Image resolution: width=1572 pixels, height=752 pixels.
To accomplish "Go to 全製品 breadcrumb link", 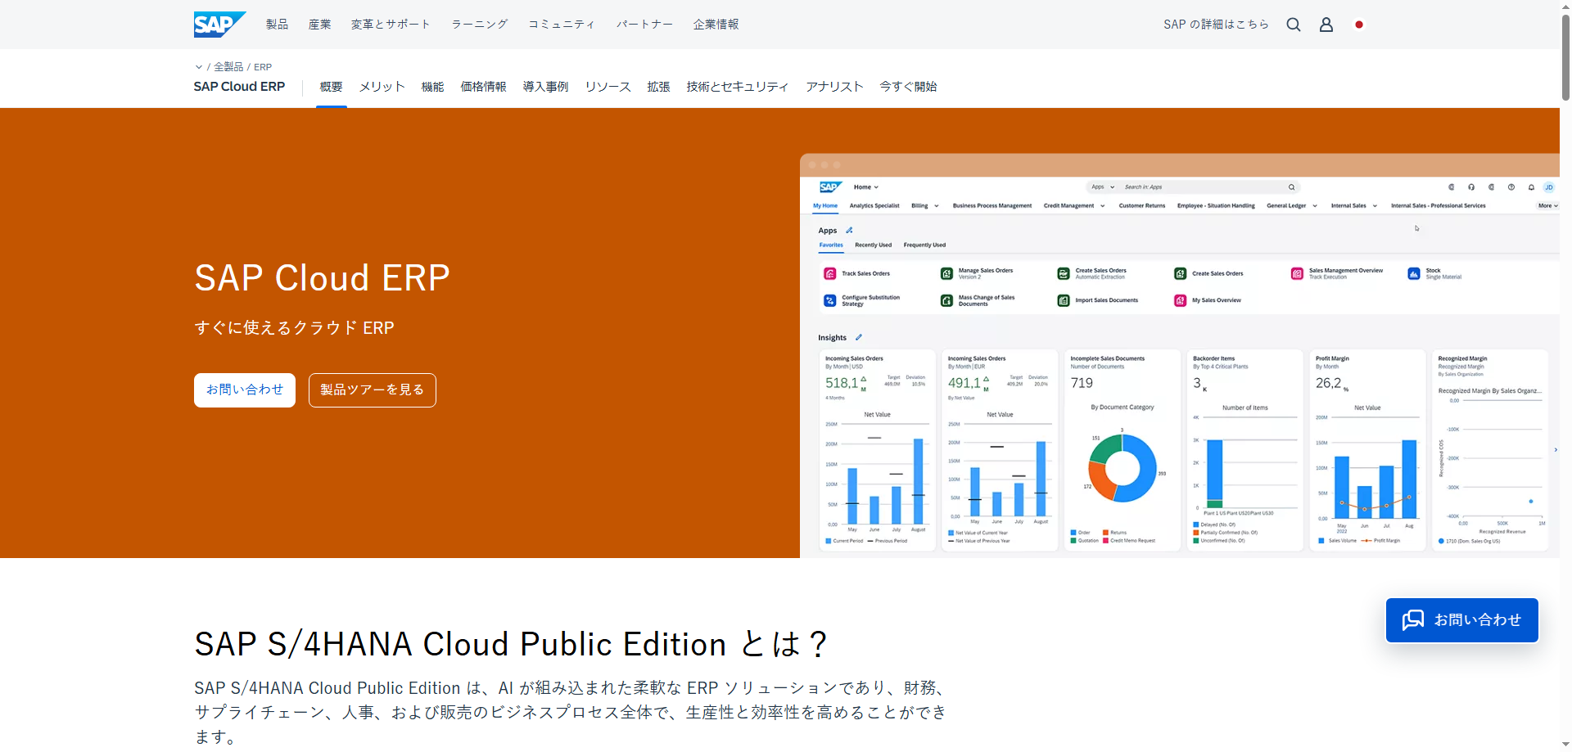I will pyautogui.click(x=228, y=67).
